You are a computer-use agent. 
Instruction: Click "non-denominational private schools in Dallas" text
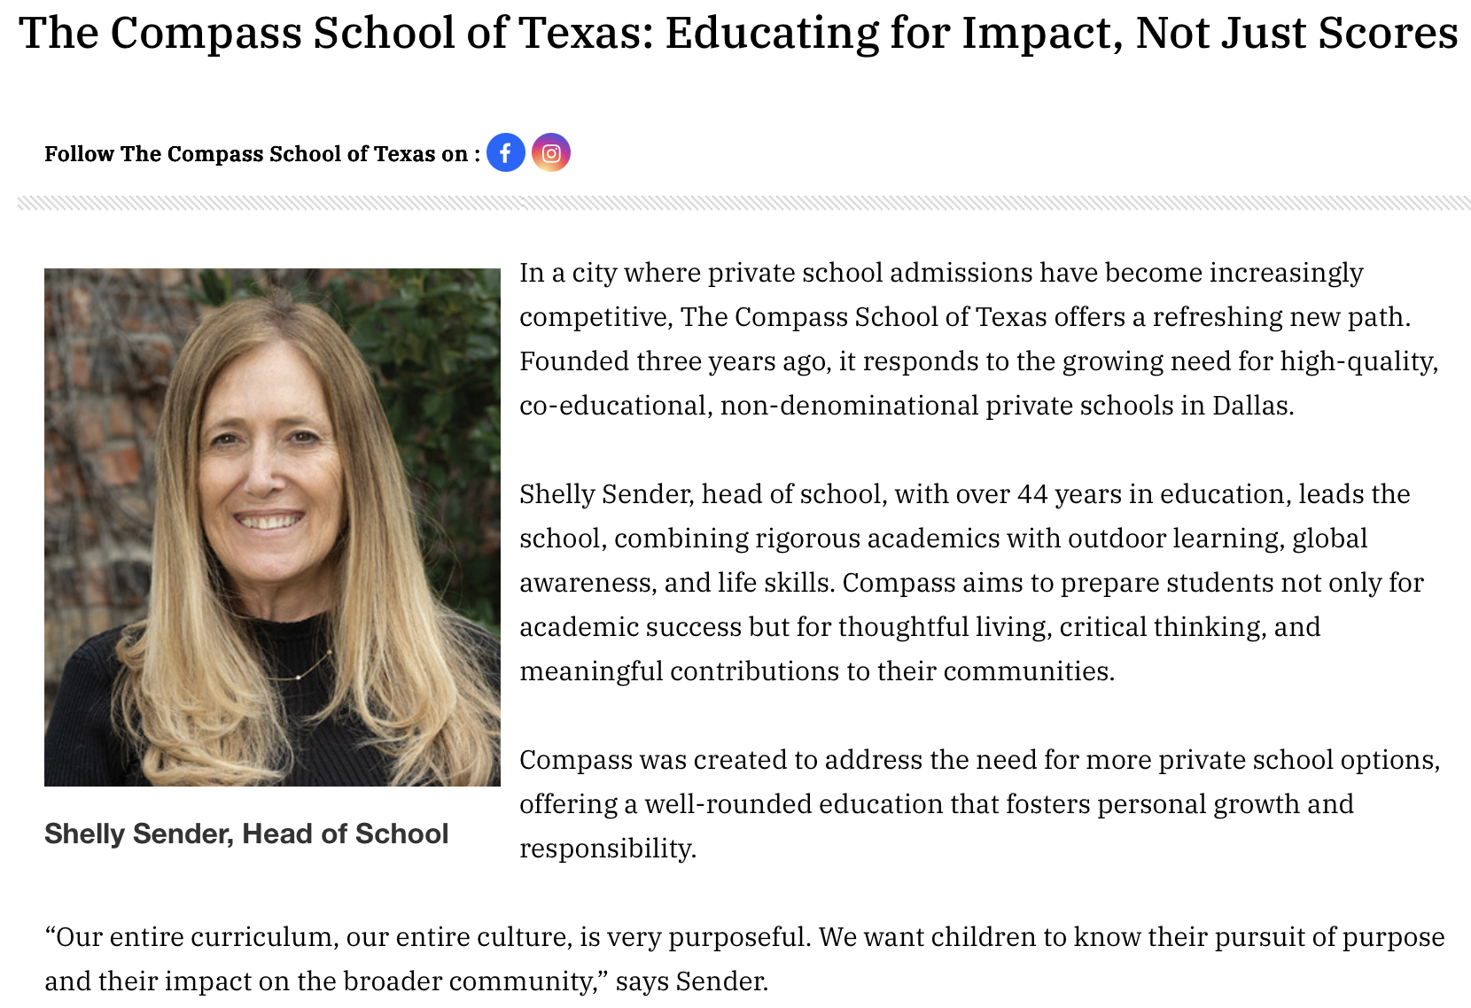(1007, 406)
